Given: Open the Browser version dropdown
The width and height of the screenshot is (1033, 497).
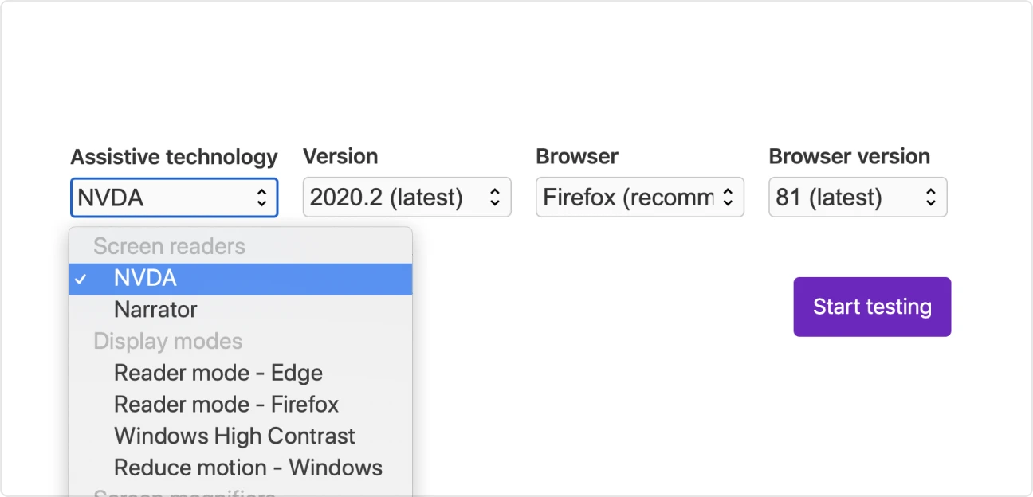Looking at the screenshot, I should click(x=857, y=198).
